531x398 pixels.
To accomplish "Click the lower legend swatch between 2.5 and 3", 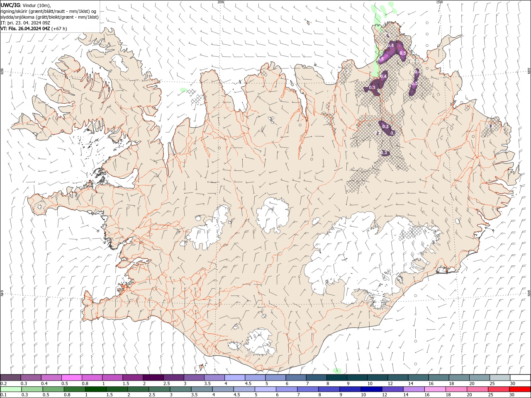I will (159, 389).
